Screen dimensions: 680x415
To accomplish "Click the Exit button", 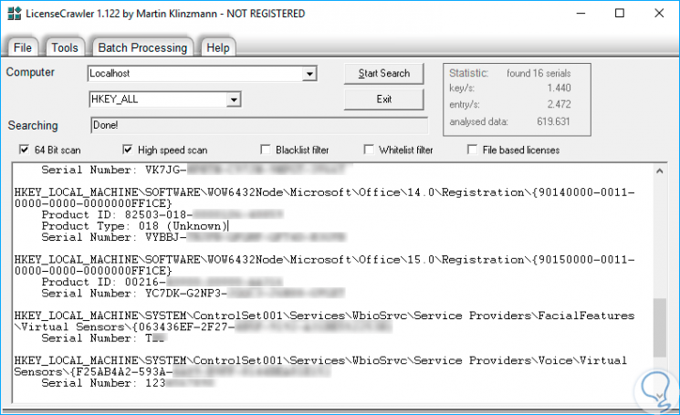I will [x=383, y=99].
